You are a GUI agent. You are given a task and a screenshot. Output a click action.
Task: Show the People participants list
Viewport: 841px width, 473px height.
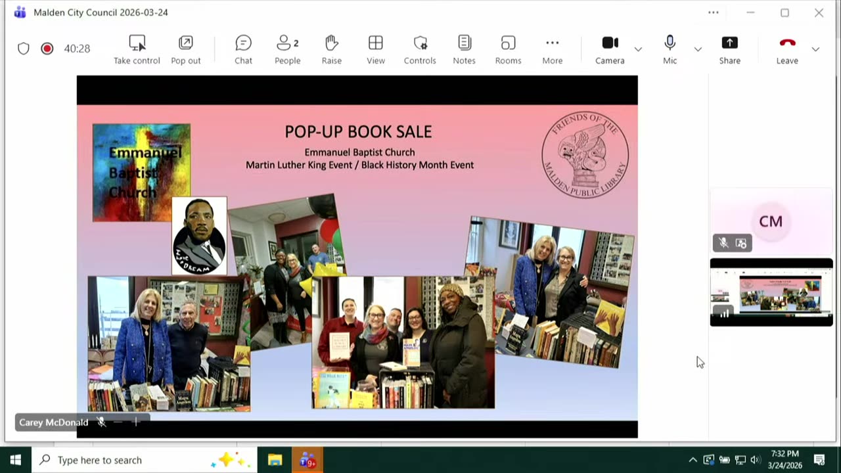[x=287, y=50]
